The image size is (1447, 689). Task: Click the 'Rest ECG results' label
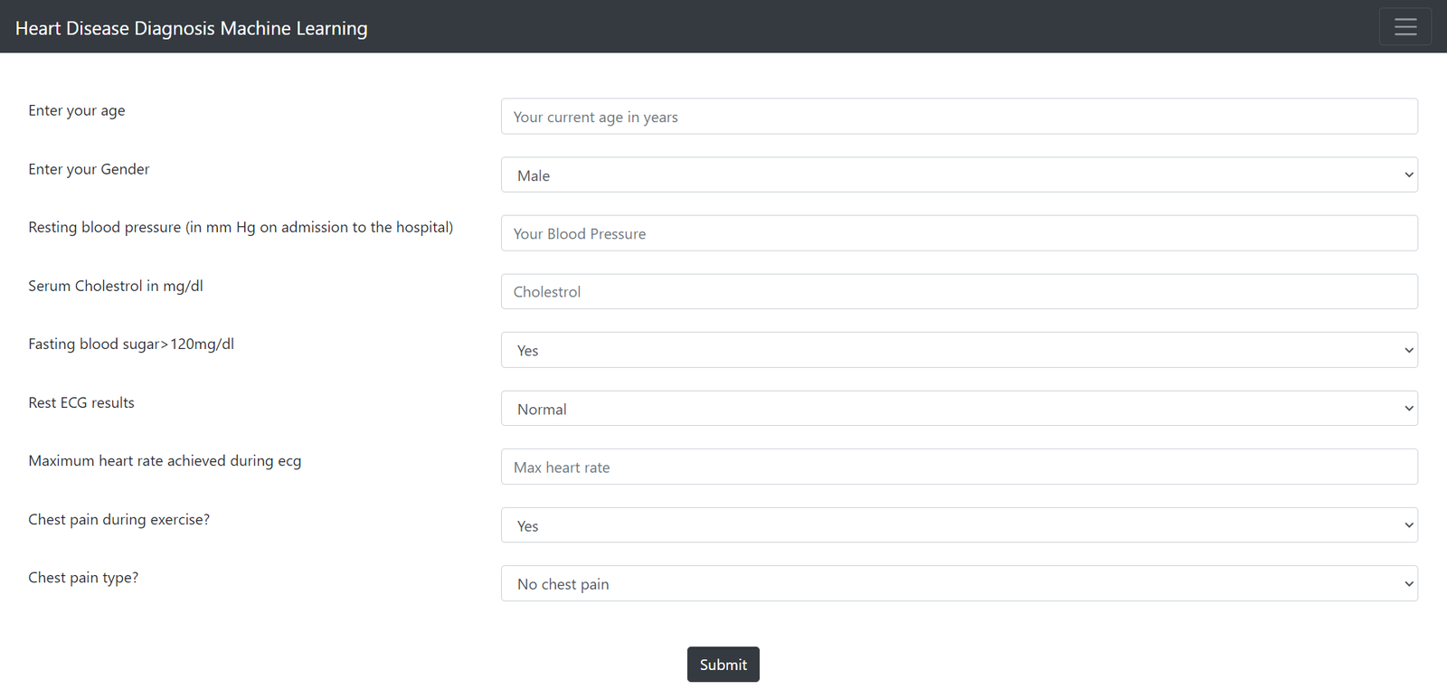tap(81, 402)
